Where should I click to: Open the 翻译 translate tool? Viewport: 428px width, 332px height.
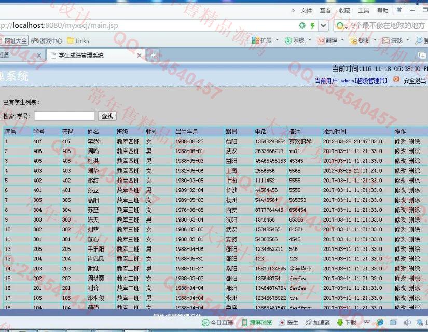[x=327, y=40]
